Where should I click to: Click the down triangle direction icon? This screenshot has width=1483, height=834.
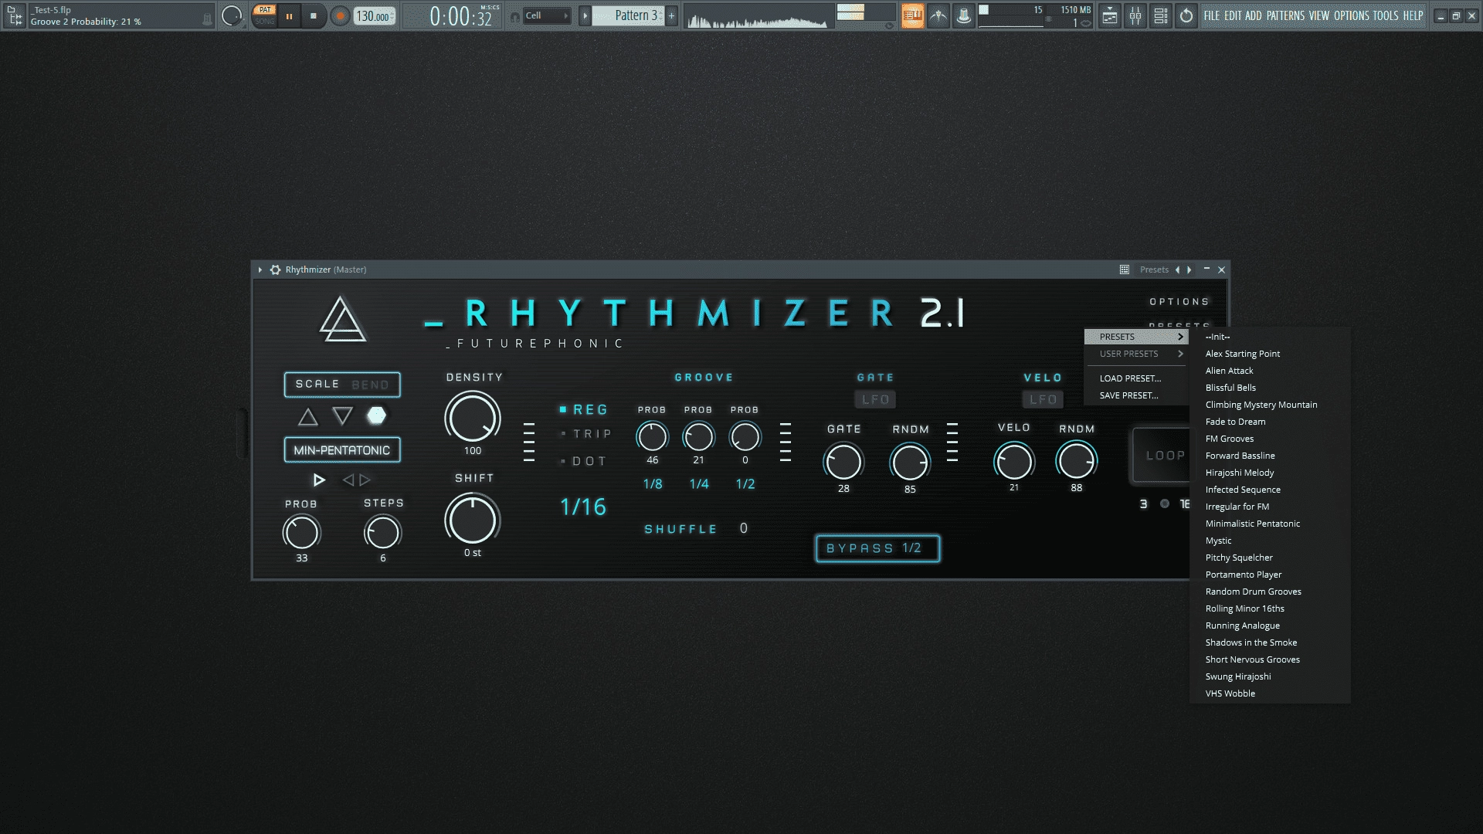coord(342,416)
